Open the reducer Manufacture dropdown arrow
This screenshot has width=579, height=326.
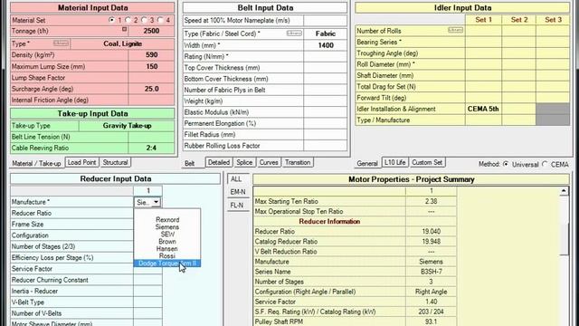[x=157, y=202]
